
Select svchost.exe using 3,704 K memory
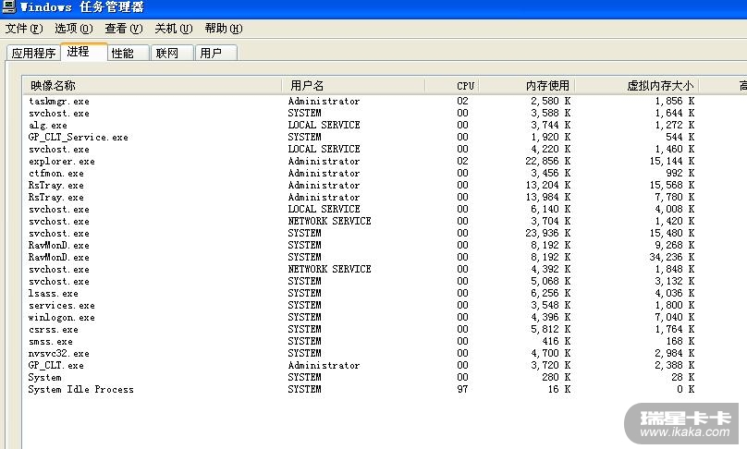tap(58, 222)
